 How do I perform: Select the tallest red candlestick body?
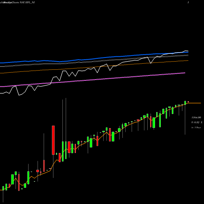53,140
